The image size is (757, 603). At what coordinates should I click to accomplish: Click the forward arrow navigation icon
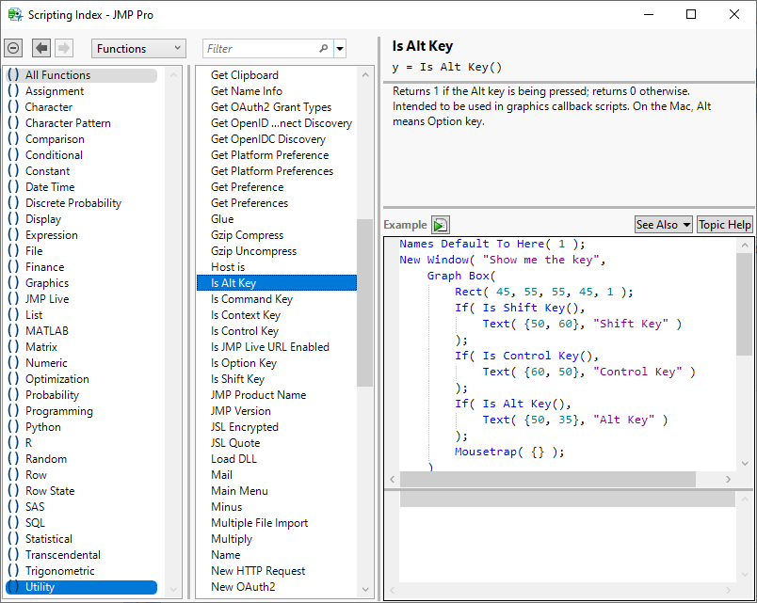pyautogui.click(x=64, y=48)
